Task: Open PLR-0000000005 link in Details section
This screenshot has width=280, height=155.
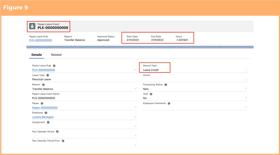Action: click(44, 70)
